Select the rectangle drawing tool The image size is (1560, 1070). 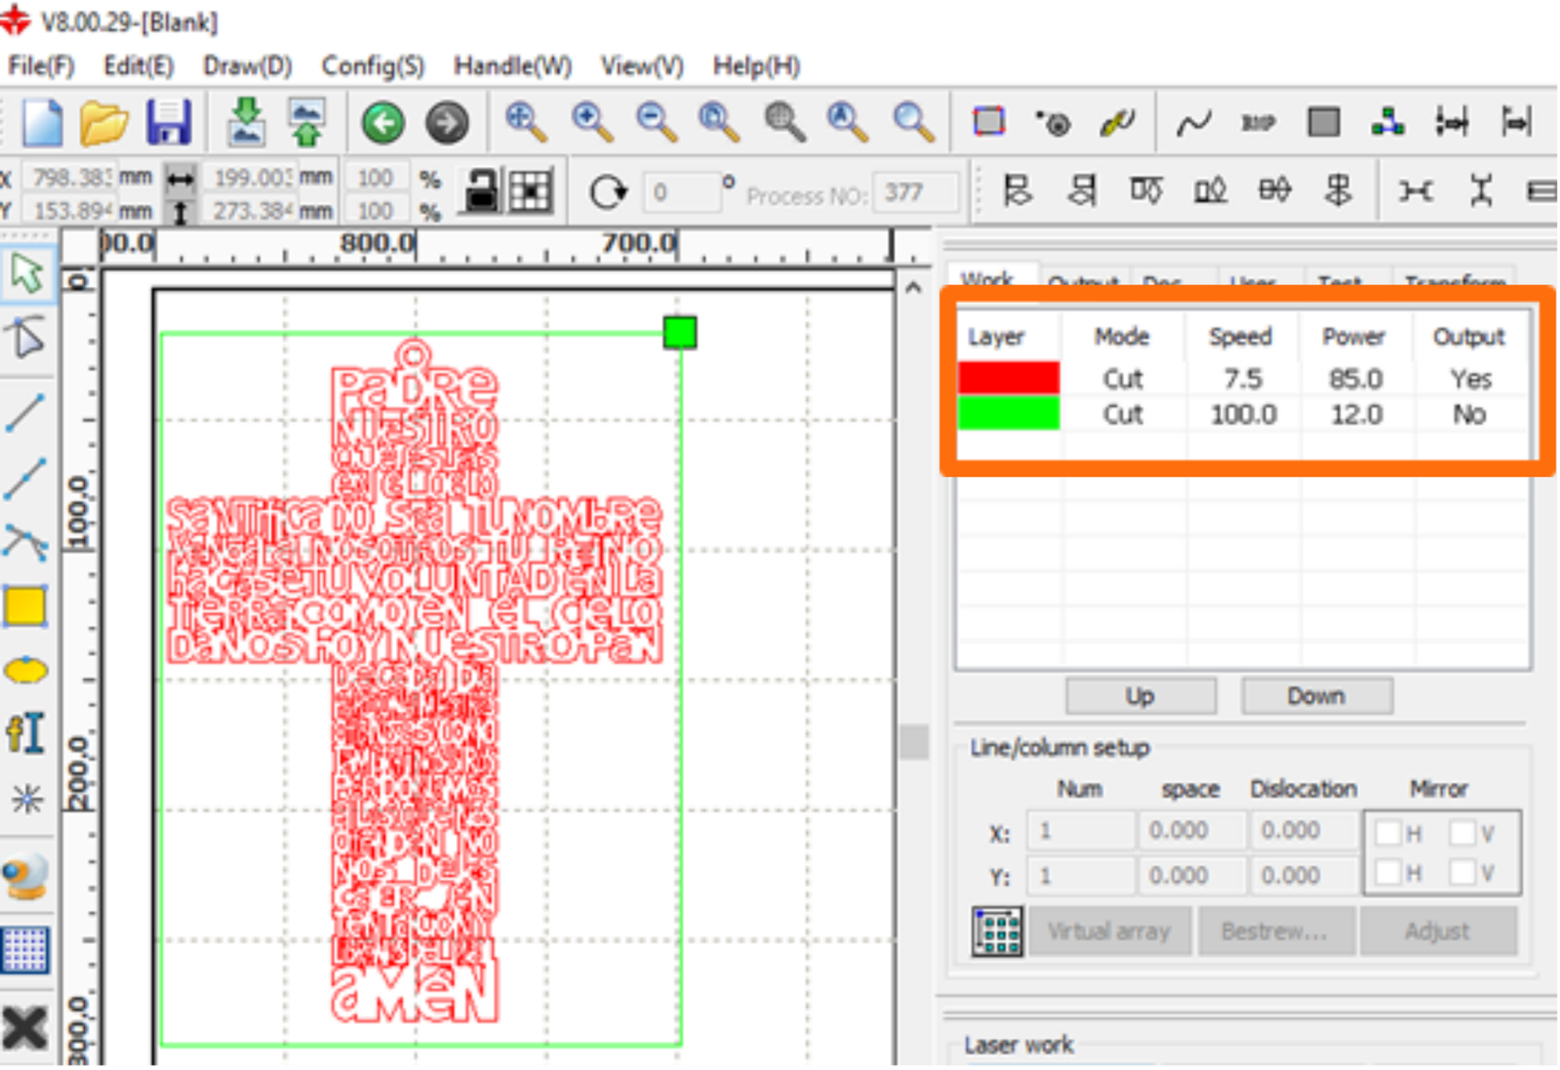(25, 606)
